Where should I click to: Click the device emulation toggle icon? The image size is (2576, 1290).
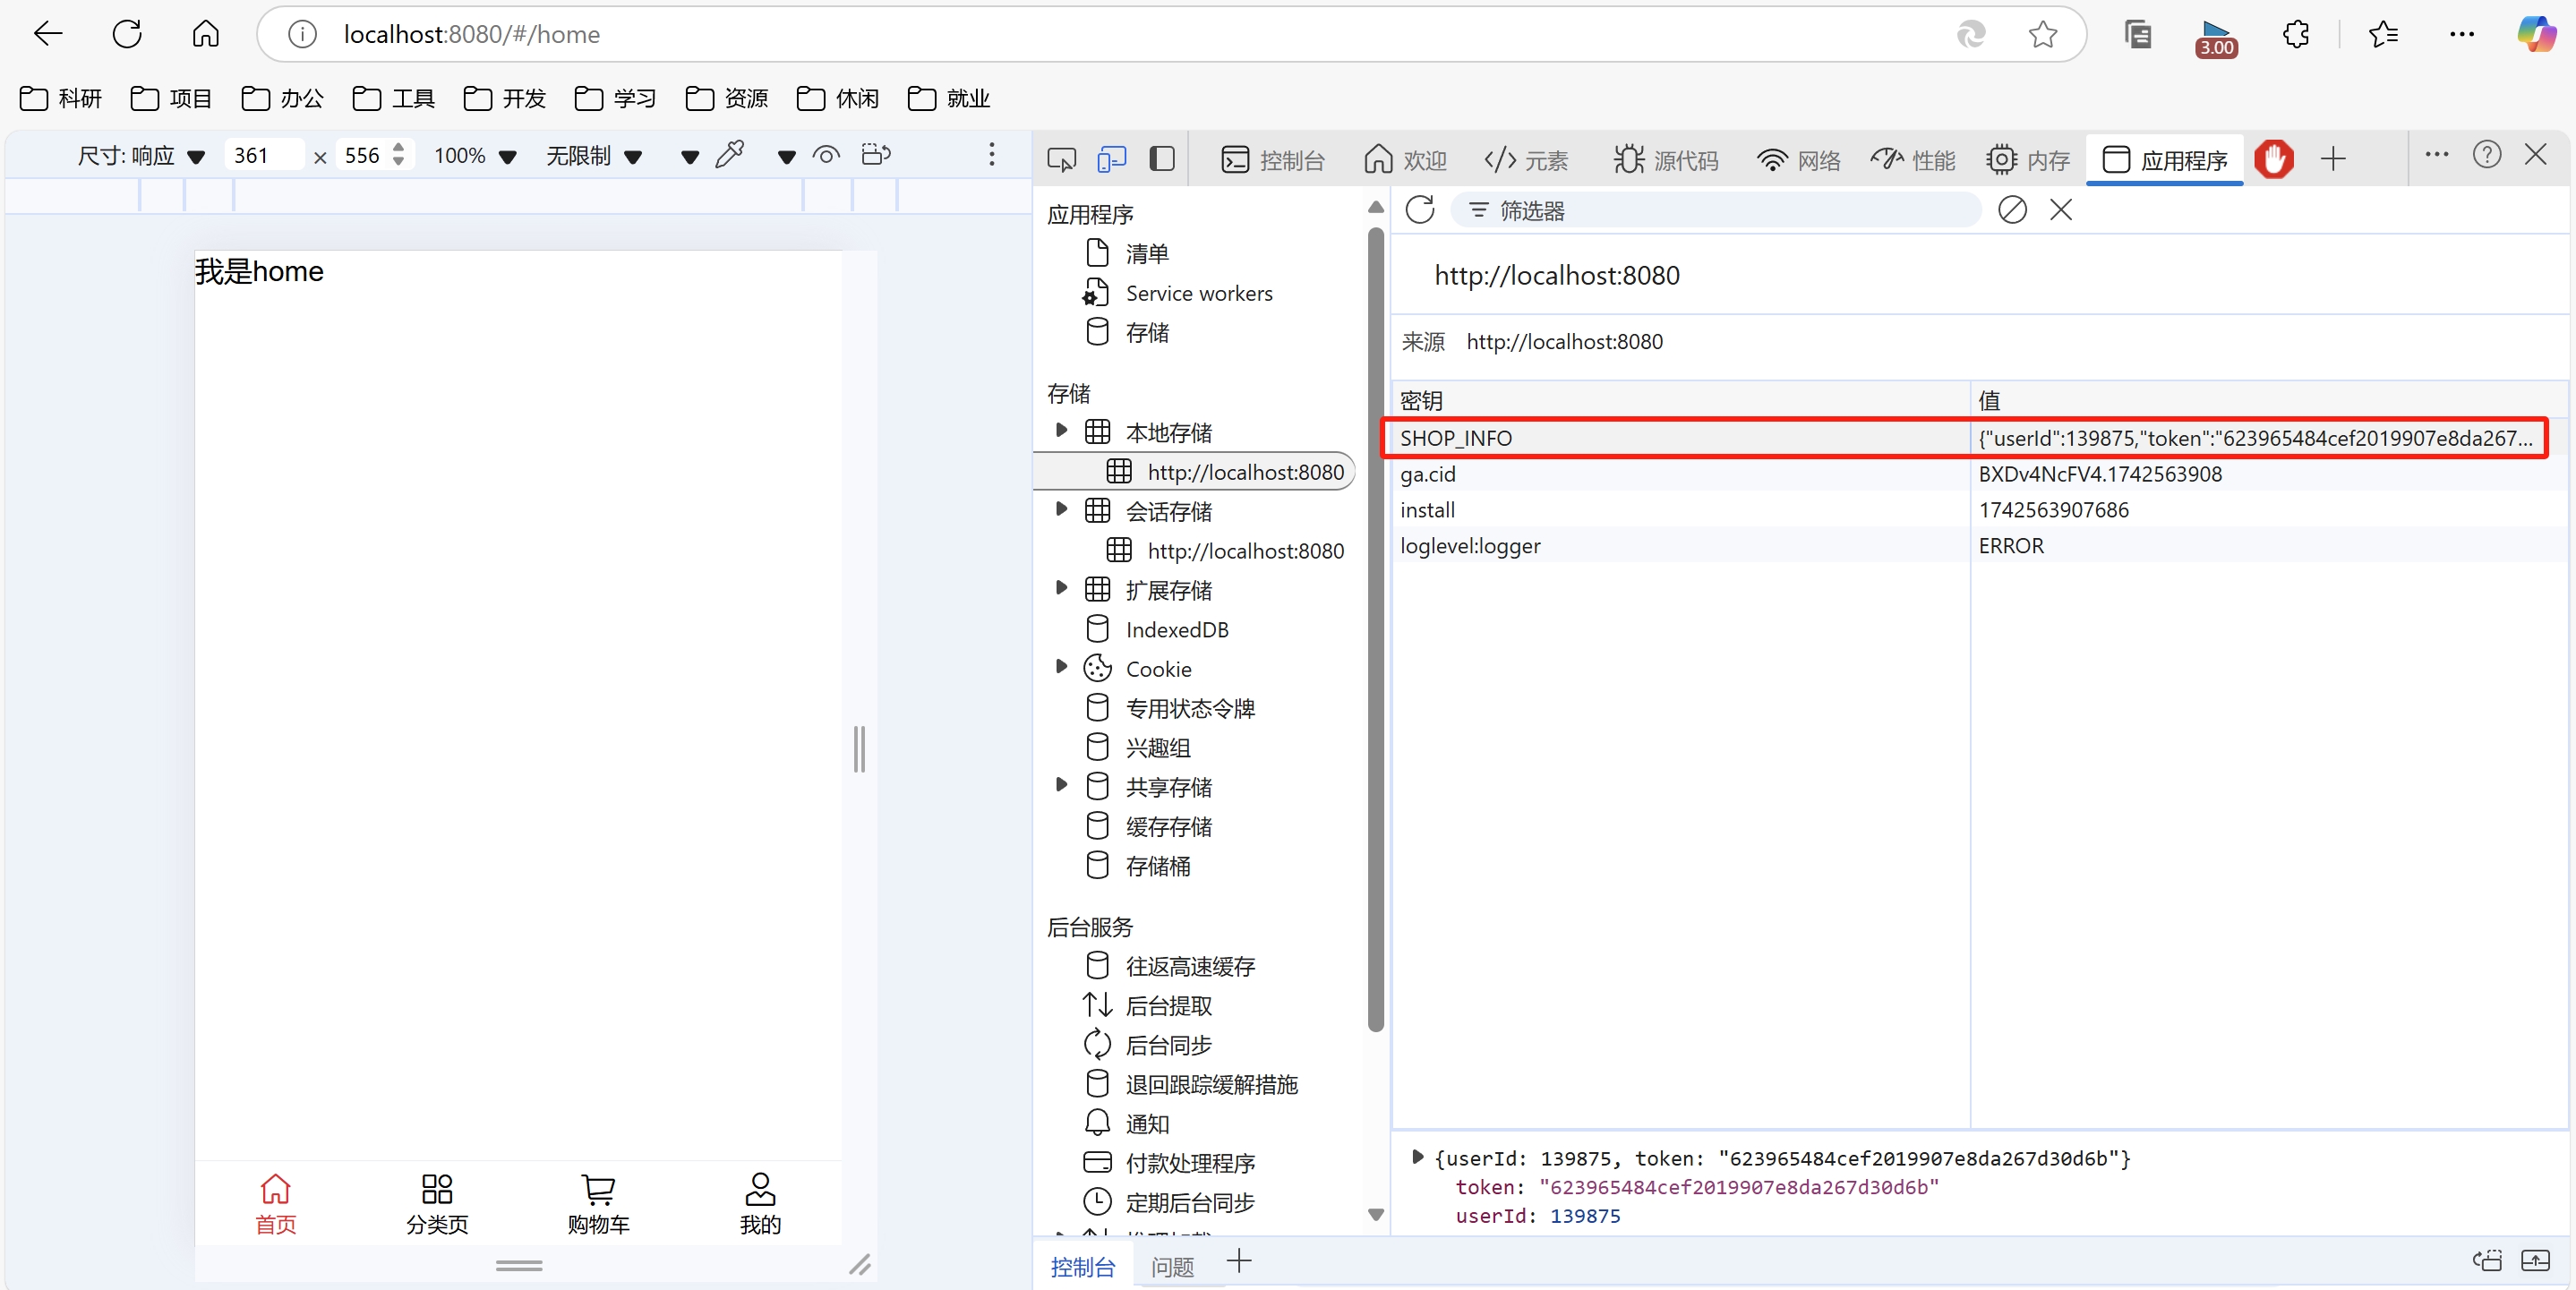[x=1111, y=159]
